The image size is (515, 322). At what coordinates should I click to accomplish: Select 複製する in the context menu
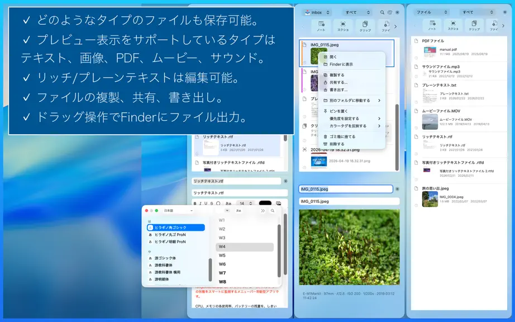coord(352,75)
